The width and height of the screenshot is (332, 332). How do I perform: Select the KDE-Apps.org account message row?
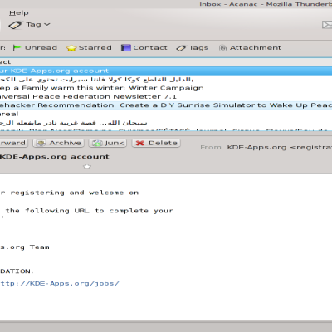click(x=166, y=71)
